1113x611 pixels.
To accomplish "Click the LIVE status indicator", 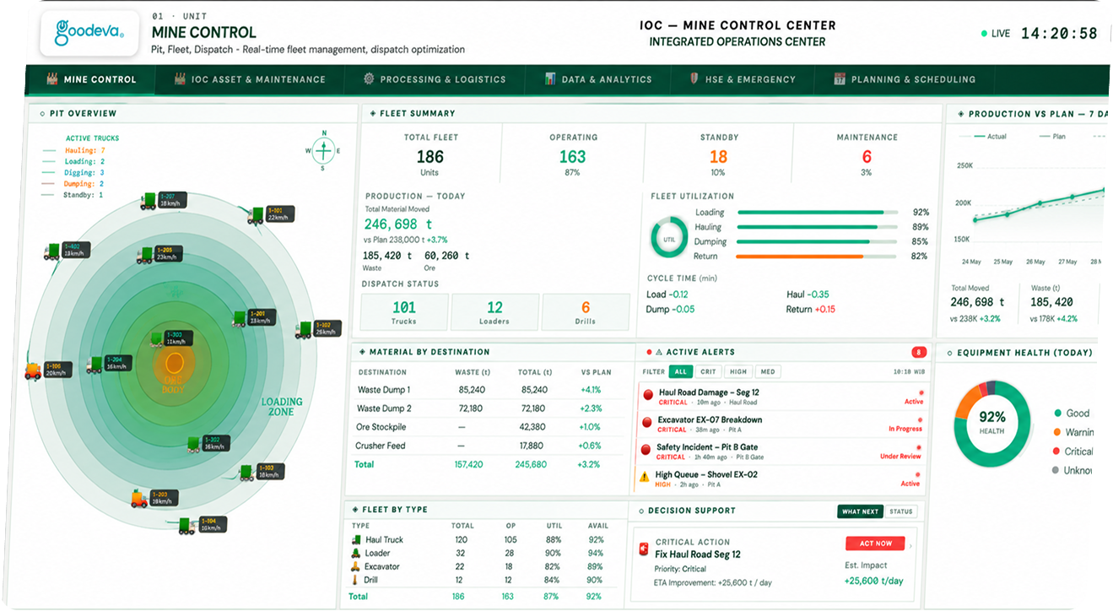I will pyautogui.click(x=996, y=34).
